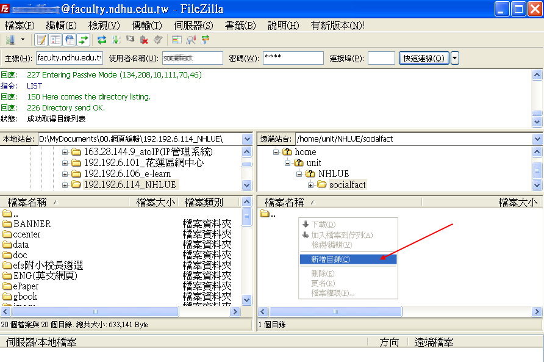Open the quickconnect history dropdown arrow

454,58
